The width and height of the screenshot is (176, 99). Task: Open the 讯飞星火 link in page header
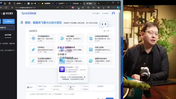[96, 13]
